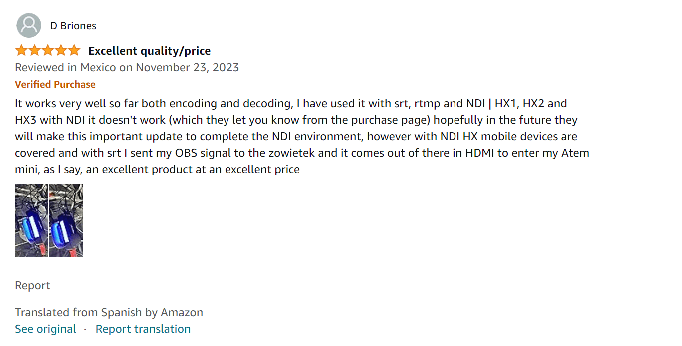
Task: Click the second rating star
Action: point(34,50)
